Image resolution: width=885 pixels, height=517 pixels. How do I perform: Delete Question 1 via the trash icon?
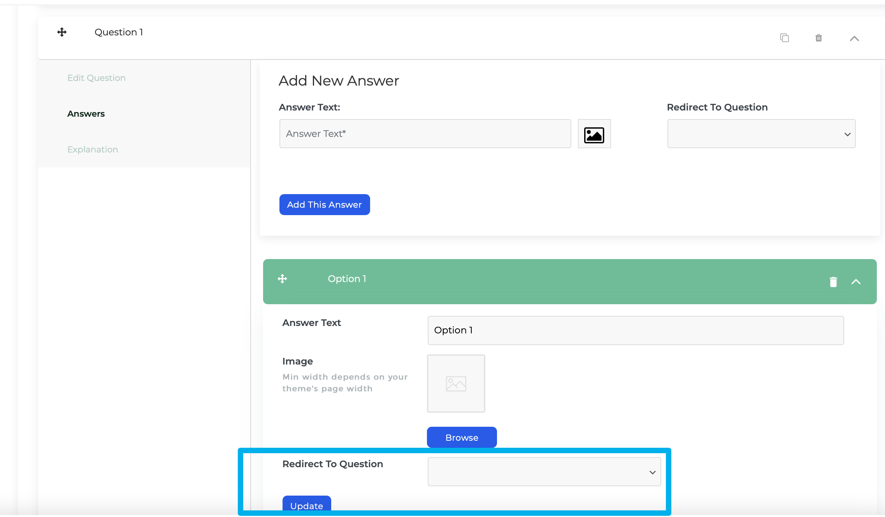(818, 38)
